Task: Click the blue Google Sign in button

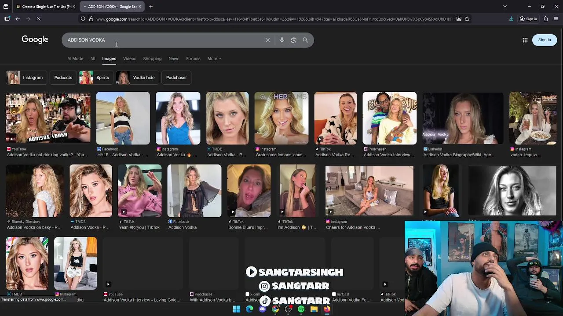Action: pos(545,40)
